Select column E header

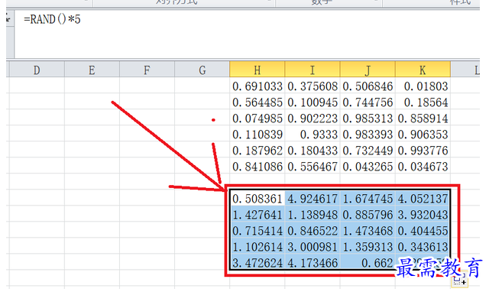click(x=92, y=70)
